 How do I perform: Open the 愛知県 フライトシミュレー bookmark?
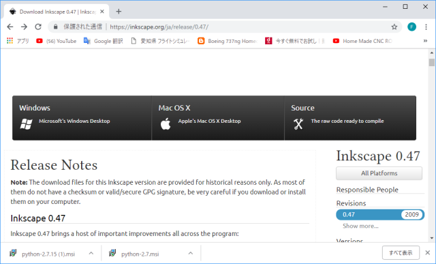click(x=161, y=41)
